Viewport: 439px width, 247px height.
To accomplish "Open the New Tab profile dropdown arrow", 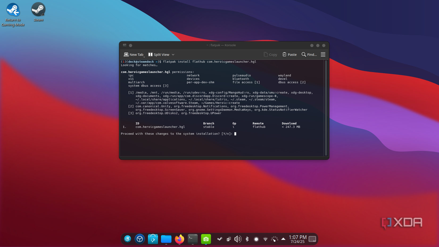I will pyautogui.click(x=144, y=56).
